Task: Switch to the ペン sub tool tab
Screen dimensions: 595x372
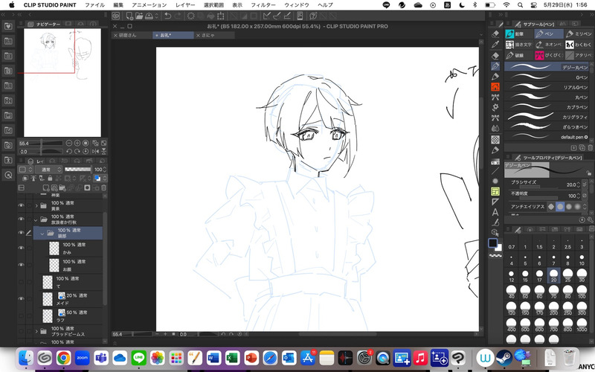Action: [x=548, y=33]
